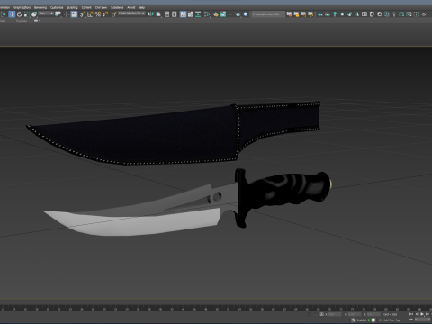Screen dimensions: 432x324
Task: Select the Scale transform tool
Action: (x=27, y=14)
